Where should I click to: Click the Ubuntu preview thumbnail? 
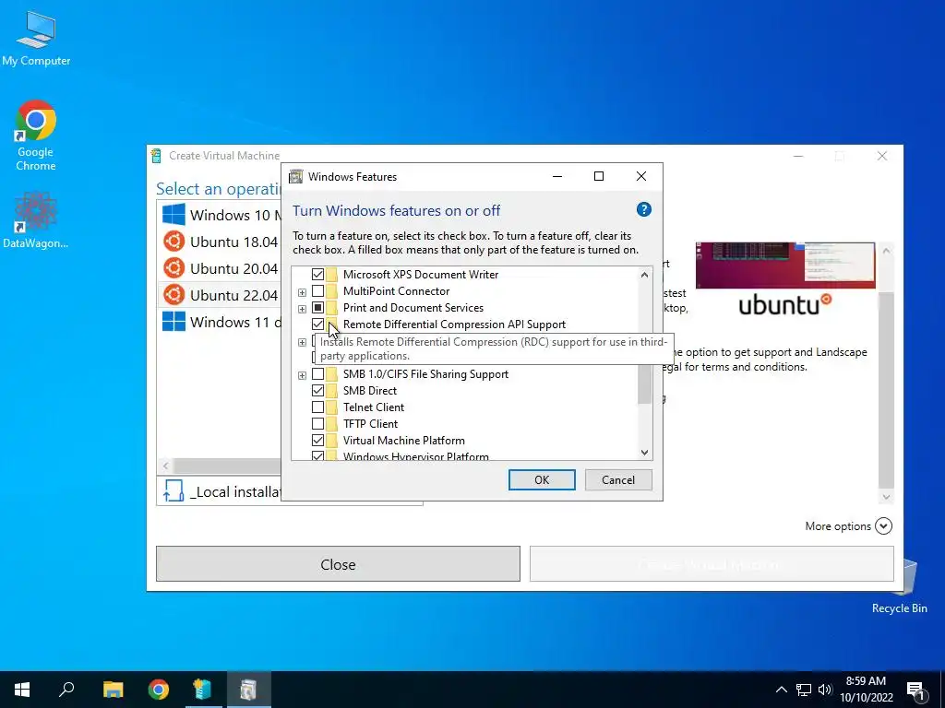(785, 265)
